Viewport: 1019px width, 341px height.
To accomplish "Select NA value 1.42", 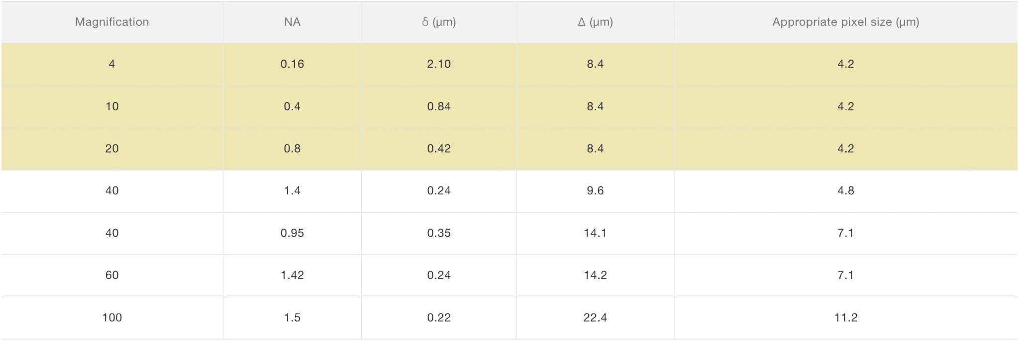I will click(292, 275).
